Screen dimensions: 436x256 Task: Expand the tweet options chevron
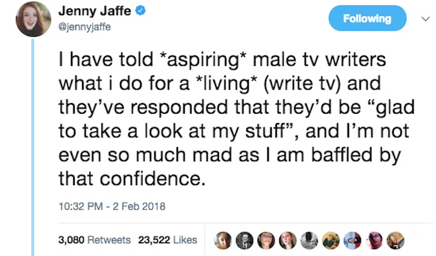(425, 18)
